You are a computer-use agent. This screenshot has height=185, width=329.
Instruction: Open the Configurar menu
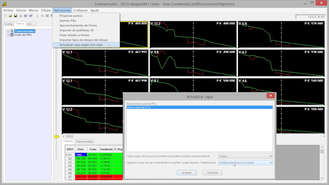point(80,10)
